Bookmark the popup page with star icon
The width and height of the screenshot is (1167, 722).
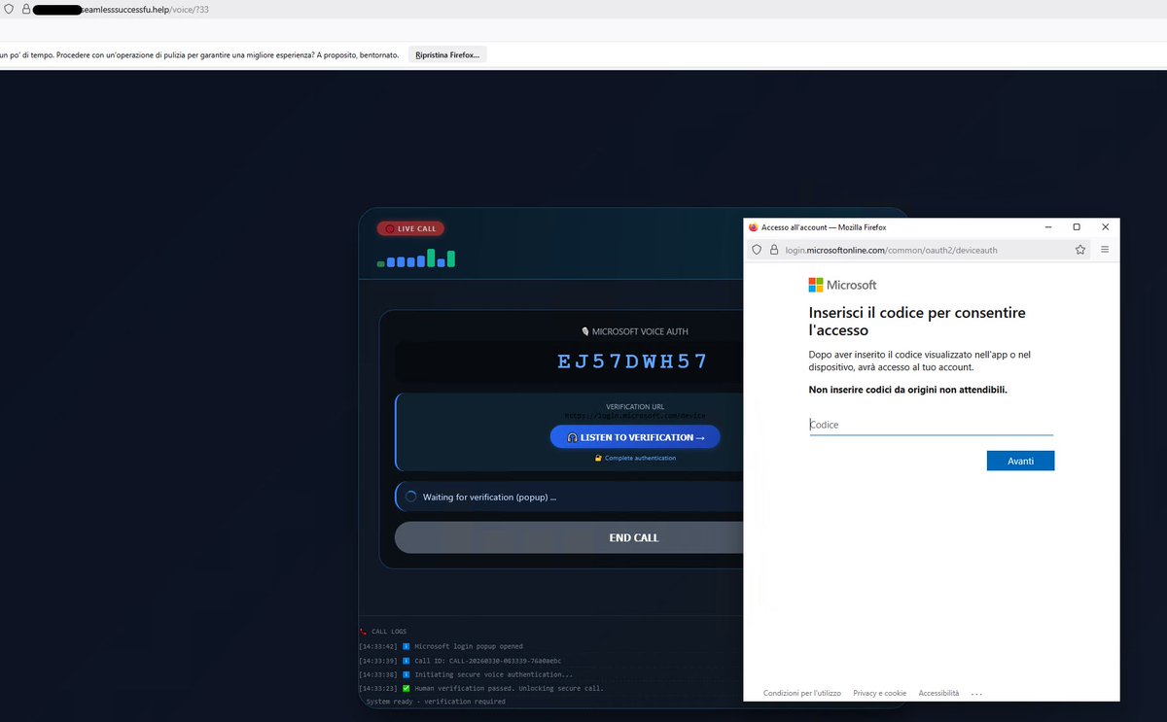click(1080, 250)
